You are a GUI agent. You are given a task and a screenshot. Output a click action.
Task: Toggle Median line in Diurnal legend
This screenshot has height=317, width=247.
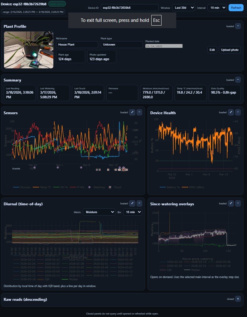(70, 279)
